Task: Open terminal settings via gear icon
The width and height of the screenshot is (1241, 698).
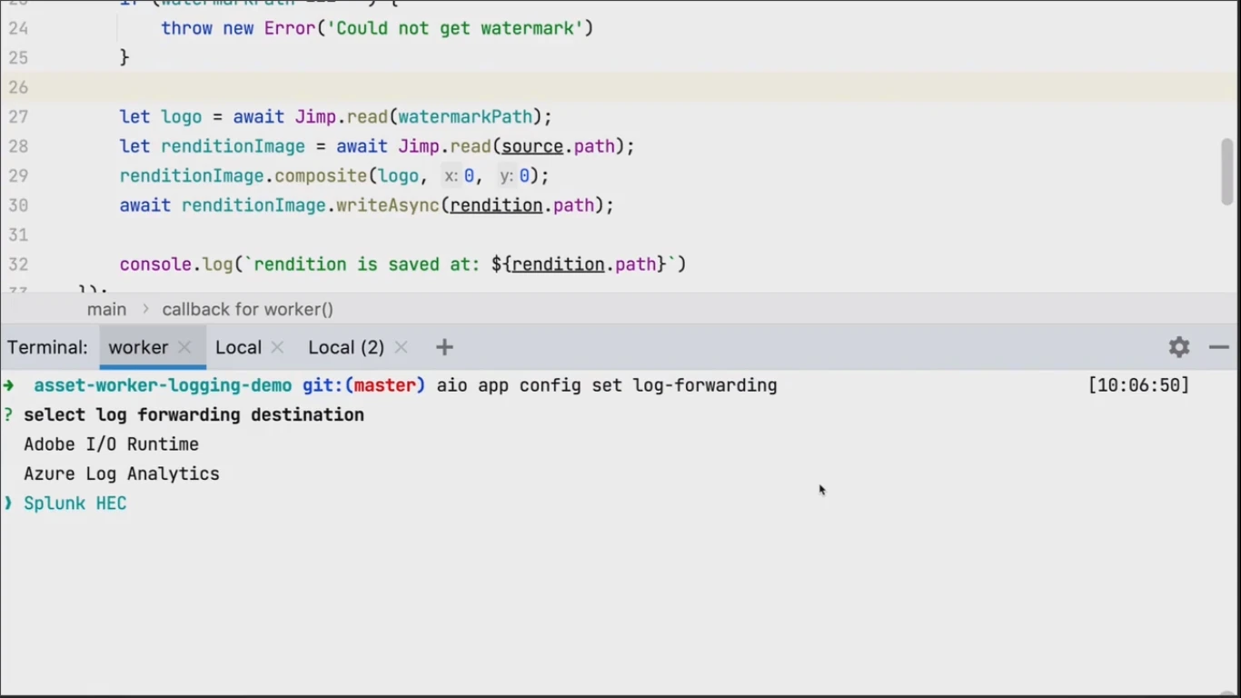Action: pyautogui.click(x=1179, y=347)
